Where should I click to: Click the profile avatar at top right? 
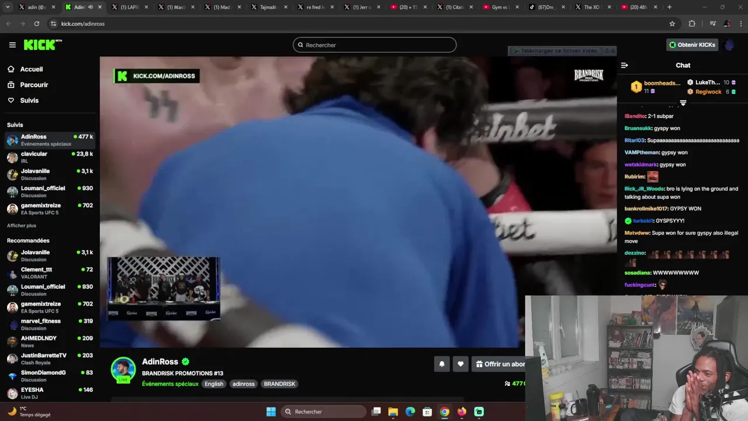pyautogui.click(x=729, y=45)
